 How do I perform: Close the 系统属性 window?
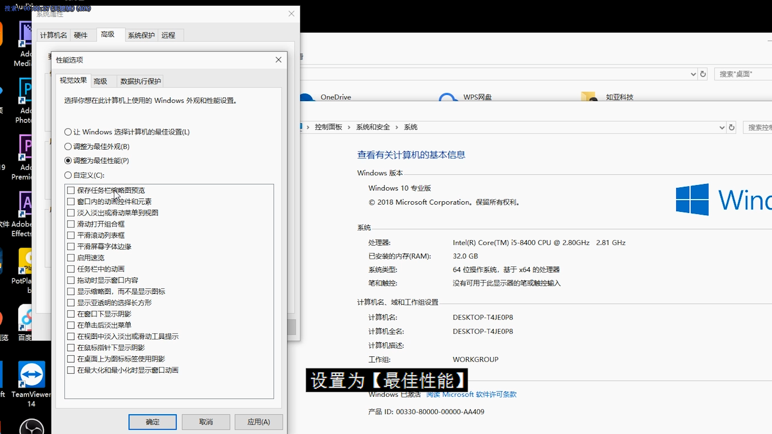point(292,14)
